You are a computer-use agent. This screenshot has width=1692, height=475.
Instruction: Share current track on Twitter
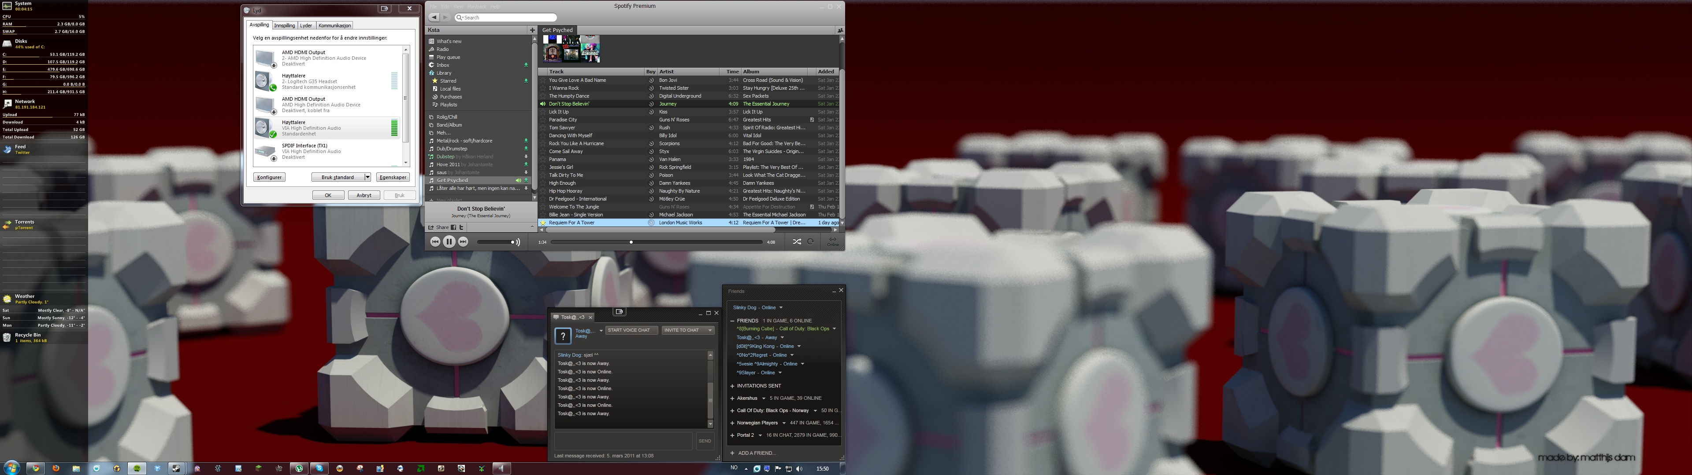tap(461, 227)
